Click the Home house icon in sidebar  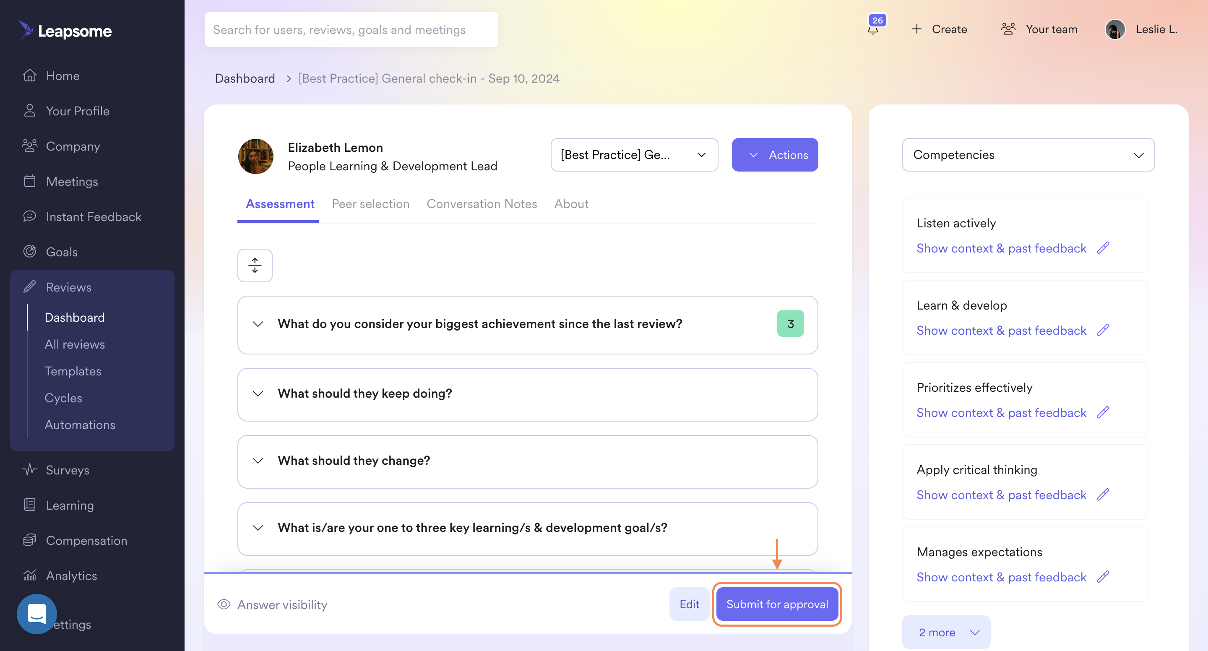[29, 76]
